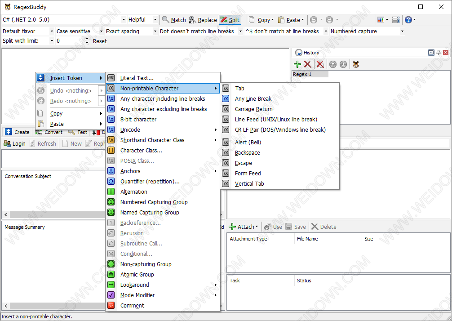Click the Mode Modifier checkmark icon
This screenshot has width=452, height=321.
(111, 295)
